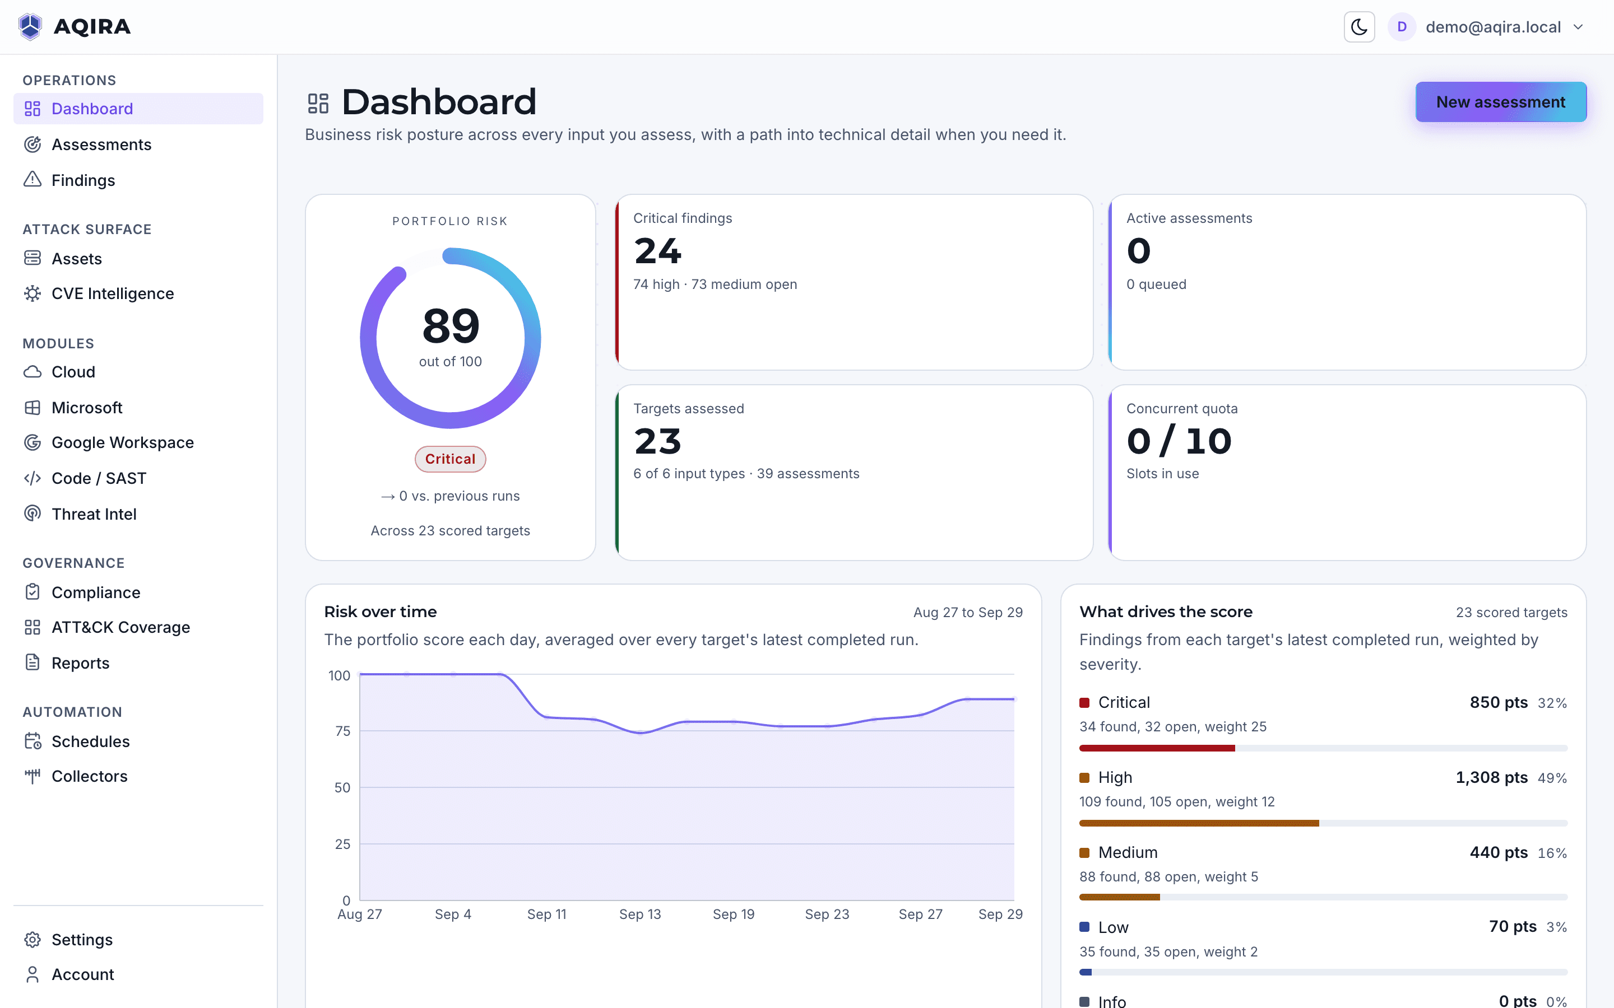Click the "1,308 pts" high score value
This screenshot has height=1008, width=1614.
tap(1491, 777)
